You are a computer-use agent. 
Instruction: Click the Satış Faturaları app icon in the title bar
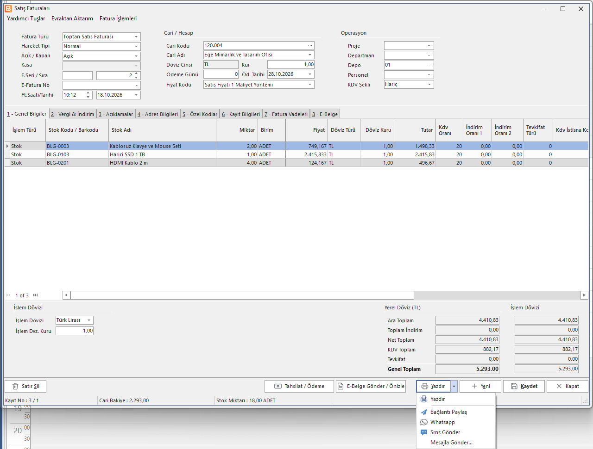[8, 8]
